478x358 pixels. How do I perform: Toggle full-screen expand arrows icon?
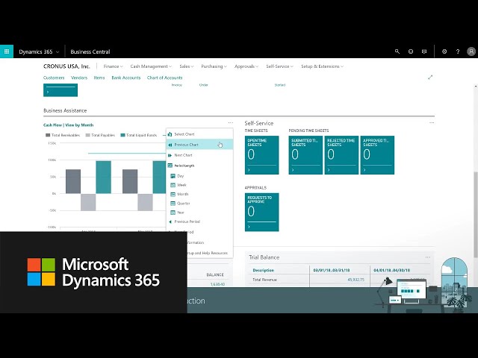coord(430,78)
